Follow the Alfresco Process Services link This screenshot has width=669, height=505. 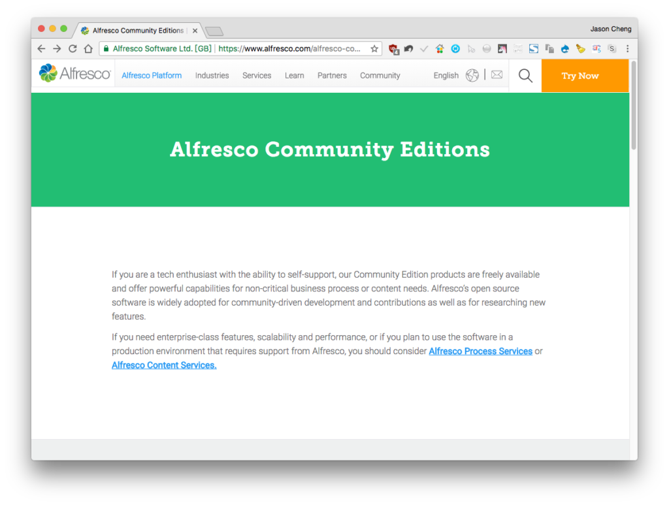(x=480, y=351)
